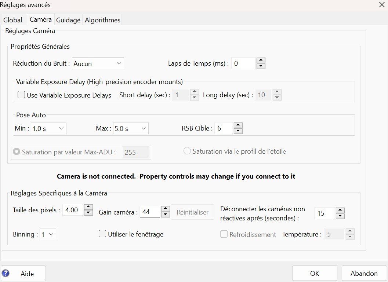Click the blue help question mark icon
Screen dimensions: 388x282
(6, 273)
